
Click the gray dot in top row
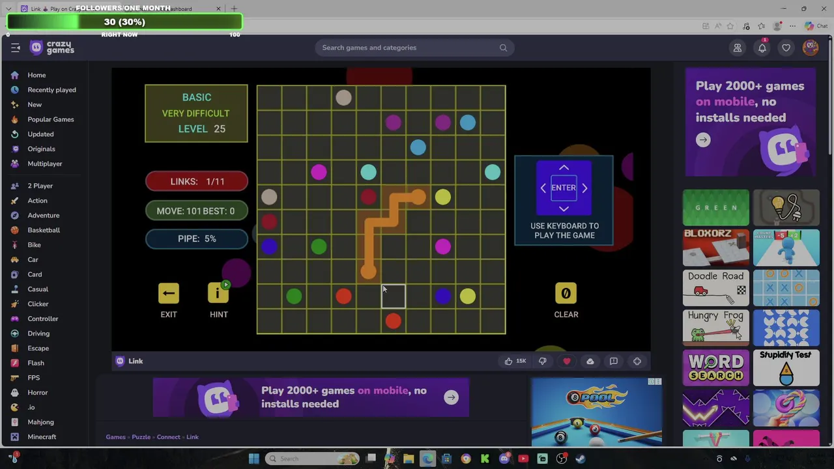tap(343, 98)
